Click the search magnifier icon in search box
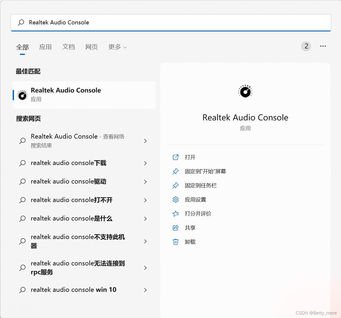The height and width of the screenshot is (318, 341). tap(21, 22)
